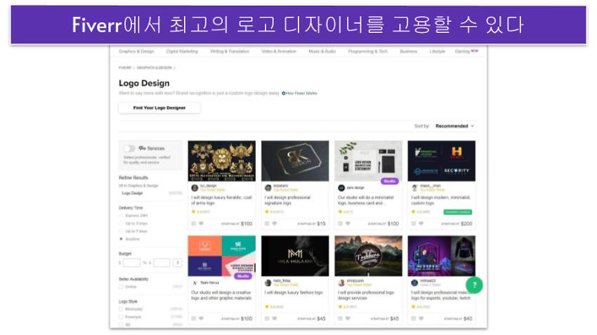Open list menu icon on zero design gig
The height and width of the screenshot is (335, 597).
(x=340, y=224)
